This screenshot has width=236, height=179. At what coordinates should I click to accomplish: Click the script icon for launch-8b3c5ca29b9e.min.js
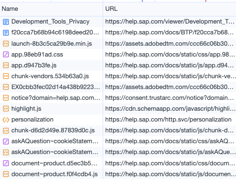[6, 44]
